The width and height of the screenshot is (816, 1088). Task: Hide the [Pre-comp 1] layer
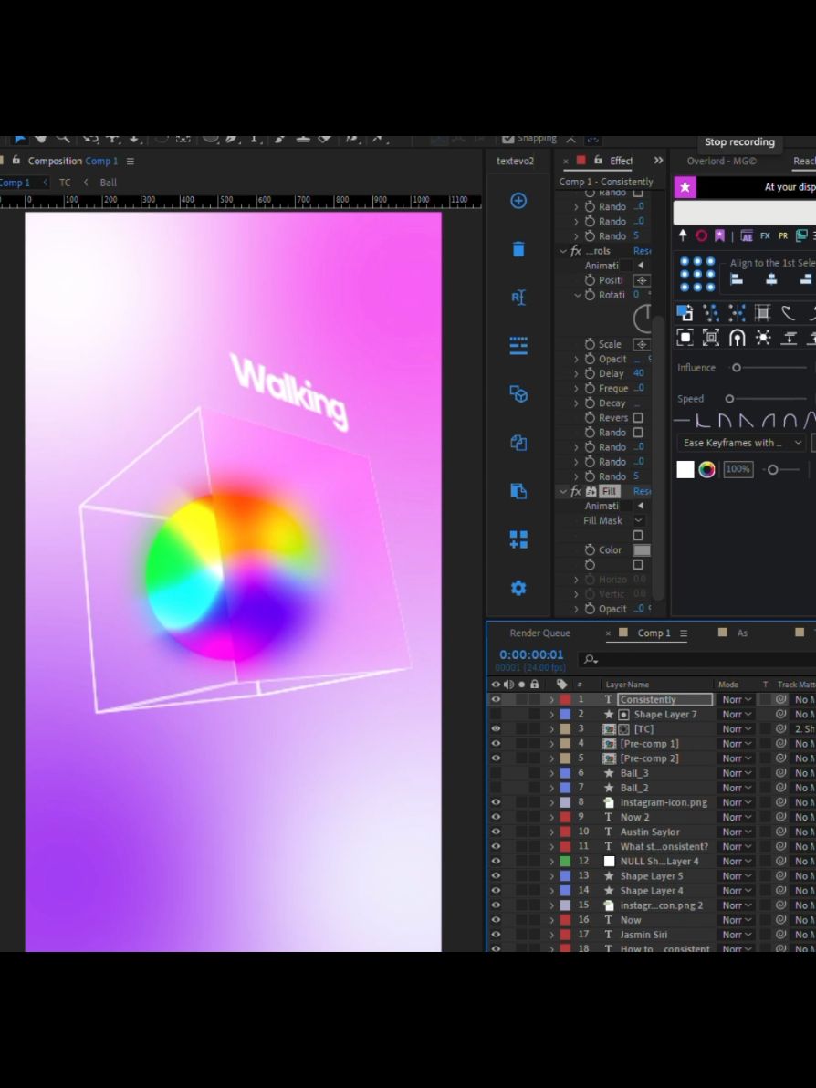click(x=496, y=743)
